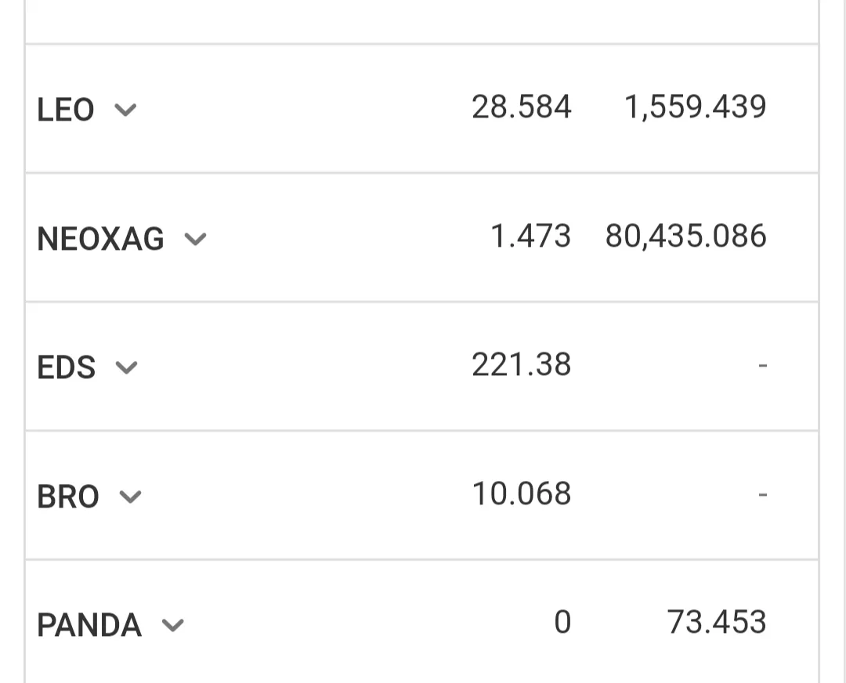Image resolution: width=846 pixels, height=683 pixels.
Task: Select the NEOXAG token name
Action: pyautogui.click(x=100, y=238)
